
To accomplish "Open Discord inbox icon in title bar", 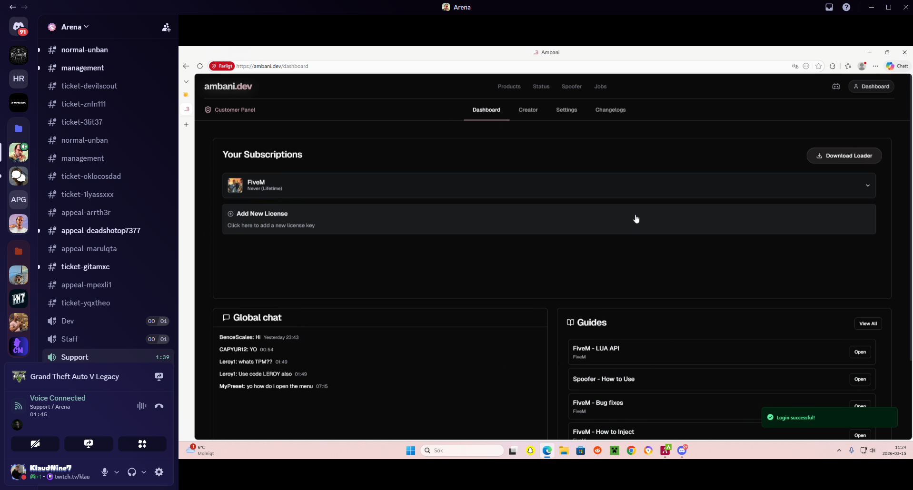I will pyautogui.click(x=829, y=7).
